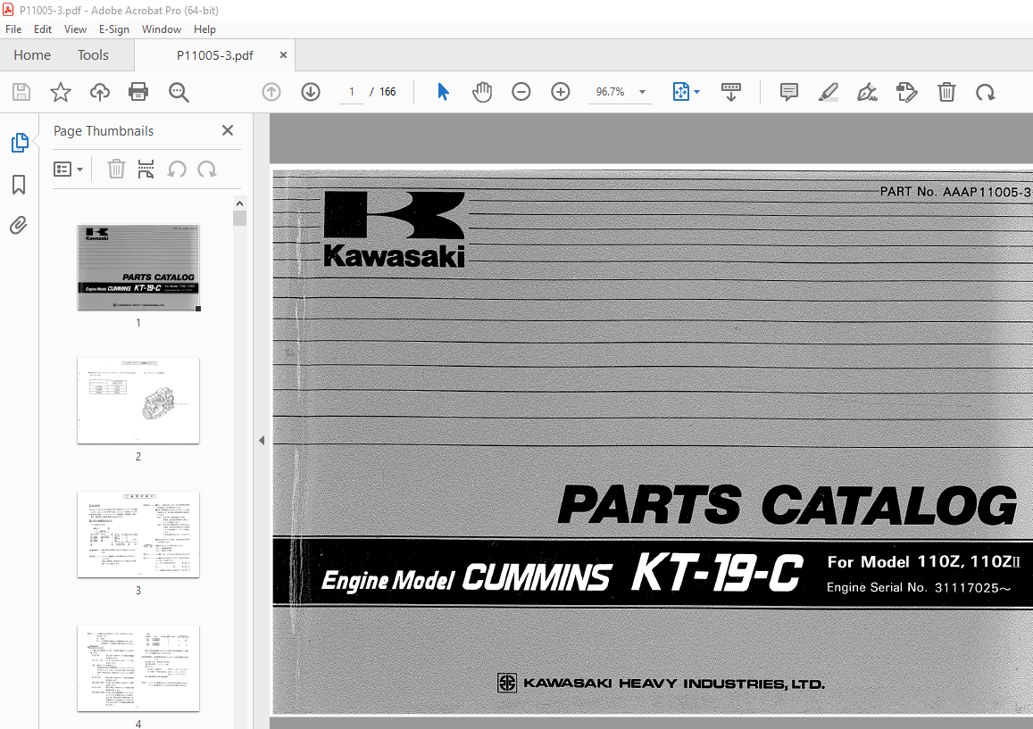
Task: Go to previous page arrow
Action: (x=271, y=92)
